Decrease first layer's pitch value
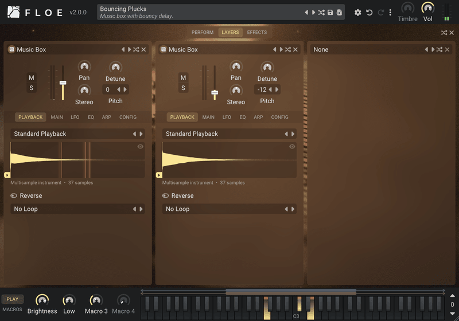Image resolution: width=459 pixels, height=321 pixels. [119, 89]
